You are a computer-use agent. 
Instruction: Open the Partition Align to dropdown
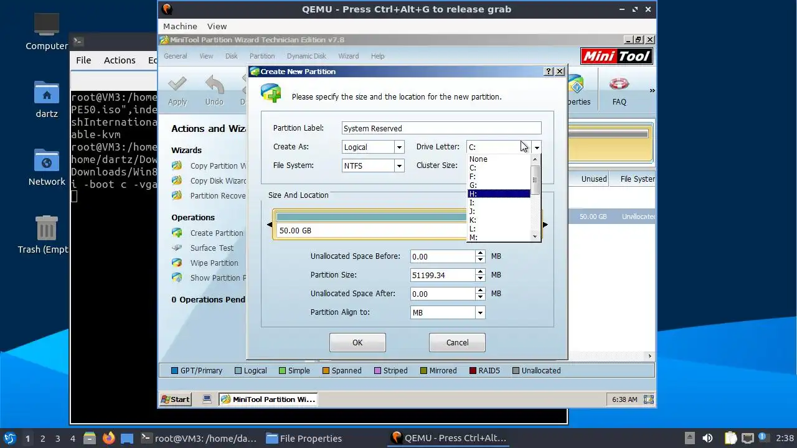[480, 312]
